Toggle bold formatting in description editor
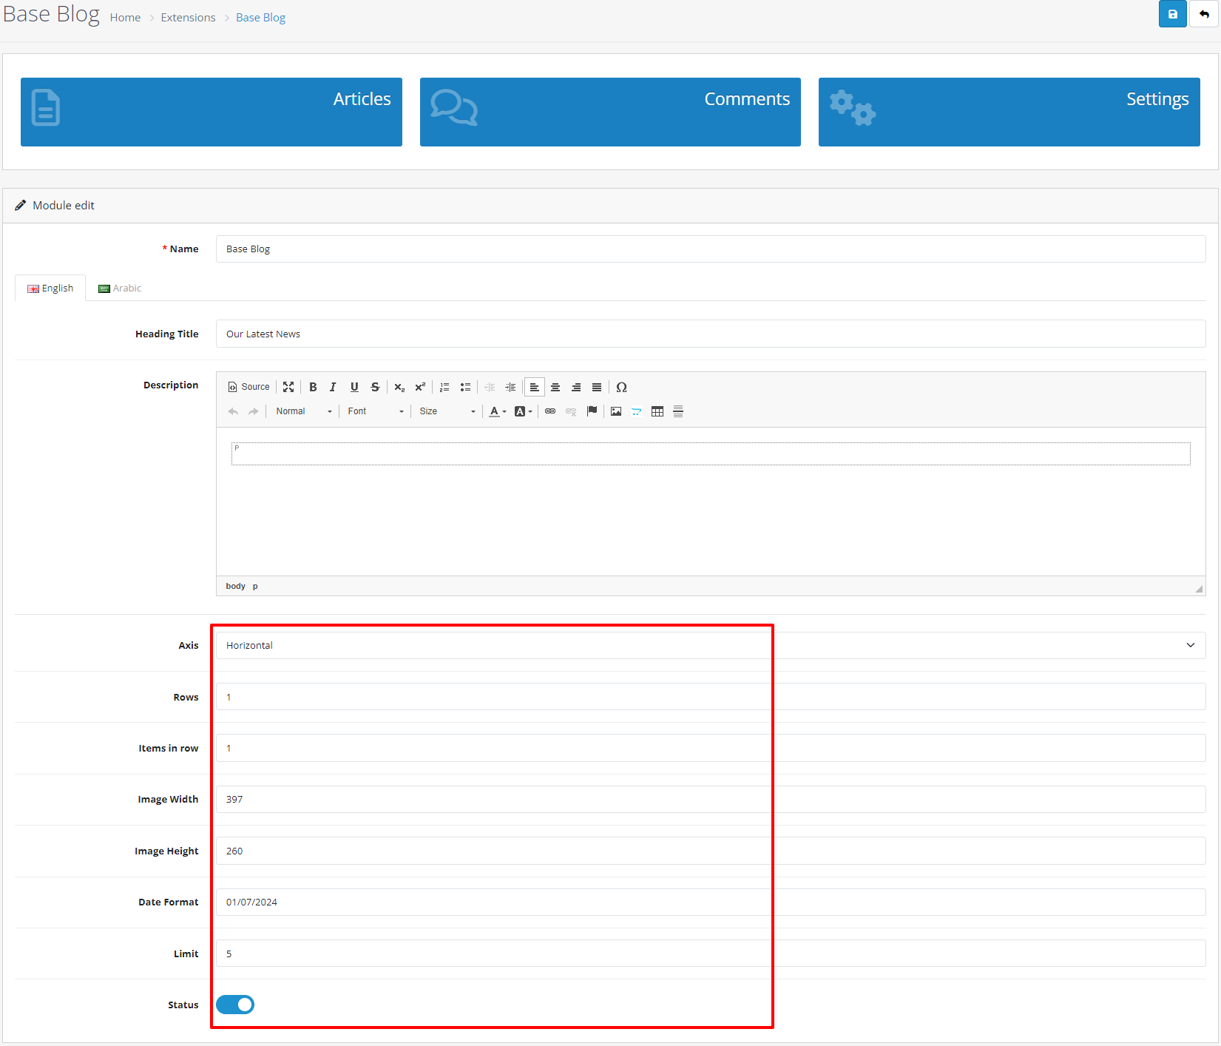 (x=313, y=387)
